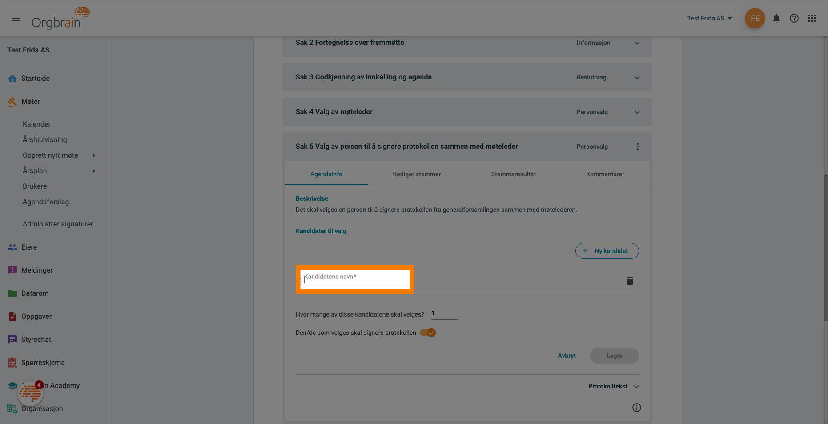The width and height of the screenshot is (828, 424).
Task: Delete the candidate with the trash icon
Action: tap(630, 281)
